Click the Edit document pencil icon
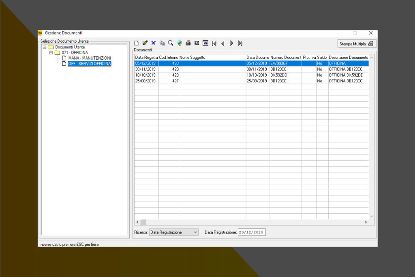The height and width of the screenshot is (277, 415). [145, 43]
